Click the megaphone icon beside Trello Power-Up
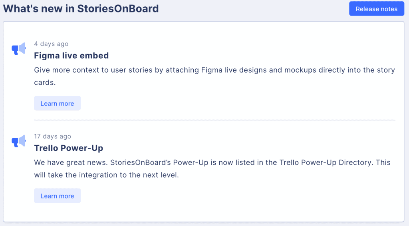The height and width of the screenshot is (226, 409). pos(18,141)
